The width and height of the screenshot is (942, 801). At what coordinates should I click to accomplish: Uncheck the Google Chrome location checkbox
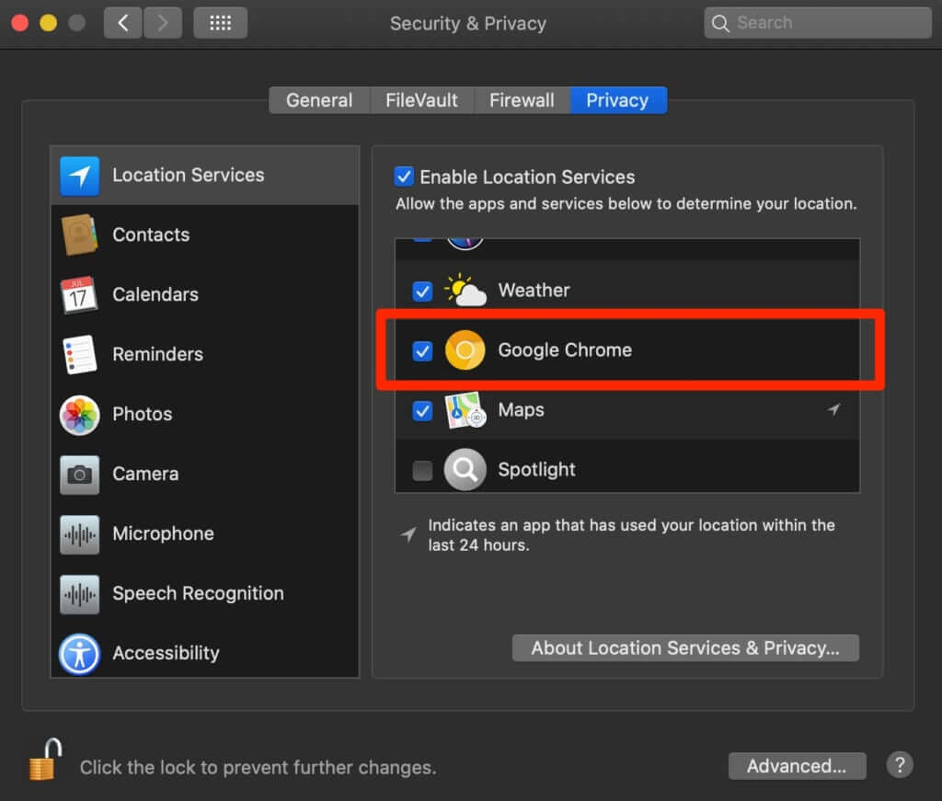[422, 350]
